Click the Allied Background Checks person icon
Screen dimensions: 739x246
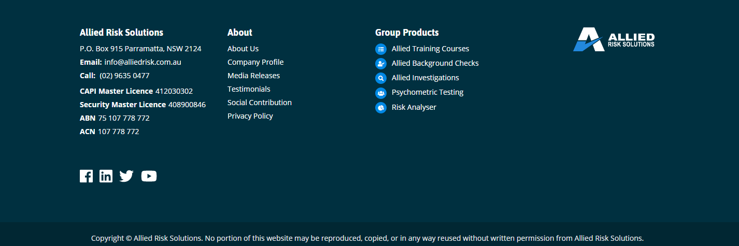click(381, 64)
